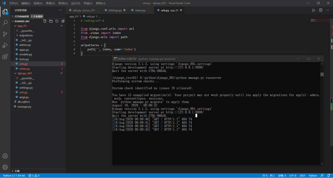
Task: Open the Extensions view
Action: point(5,57)
